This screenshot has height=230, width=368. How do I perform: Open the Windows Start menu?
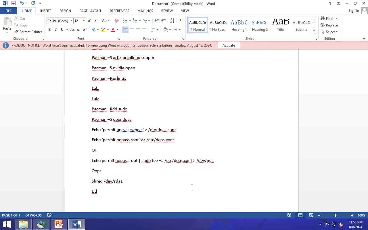point(7,224)
